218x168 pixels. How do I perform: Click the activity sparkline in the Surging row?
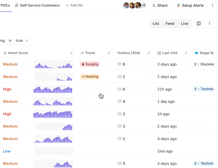[x=54, y=64]
